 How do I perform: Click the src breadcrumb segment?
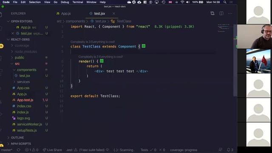[59, 21]
